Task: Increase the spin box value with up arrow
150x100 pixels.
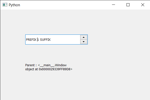Action: 84,37
